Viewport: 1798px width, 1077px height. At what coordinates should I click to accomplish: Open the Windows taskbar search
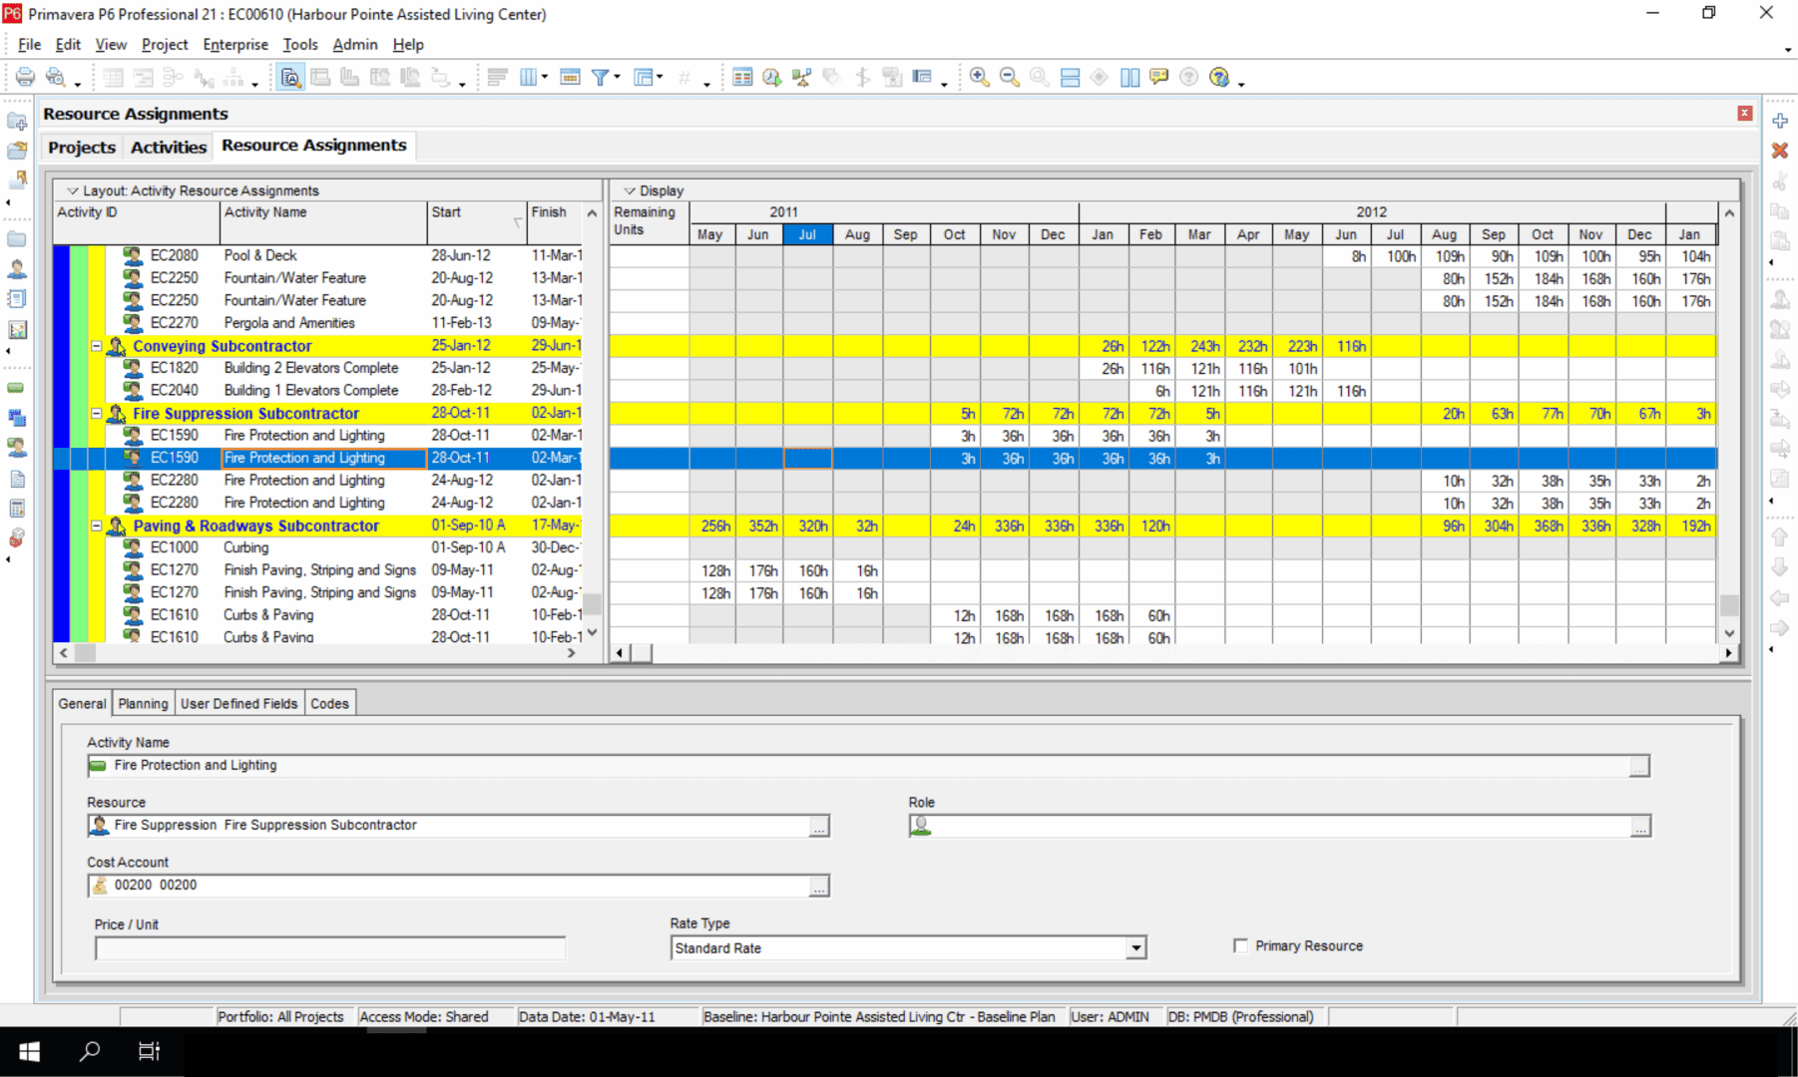point(90,1051)
